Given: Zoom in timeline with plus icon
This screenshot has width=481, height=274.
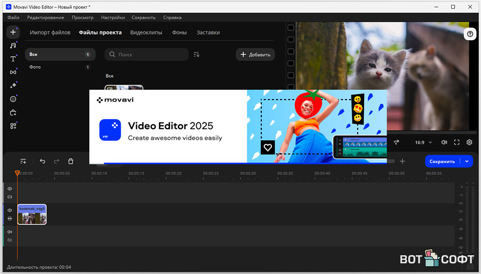Looking at the screenshot, I should (x=402, y=161).
